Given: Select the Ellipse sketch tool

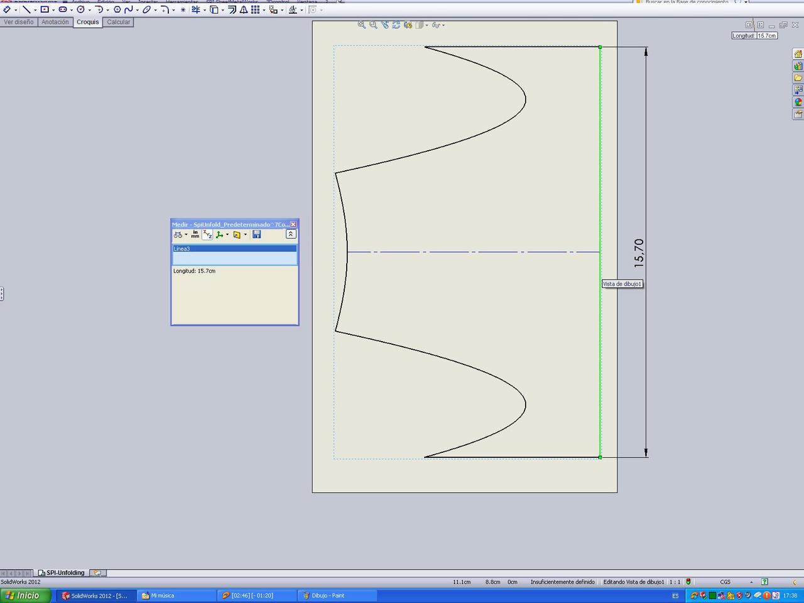Looking at the screenshot, I should pyautogui.click(x=147, y=9).
